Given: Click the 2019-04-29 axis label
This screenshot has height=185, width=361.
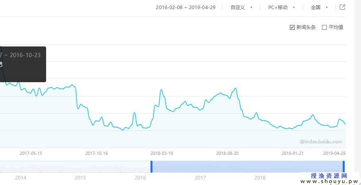Looking at the screenshot, I should pyautogui.click(x=334, y=153).
